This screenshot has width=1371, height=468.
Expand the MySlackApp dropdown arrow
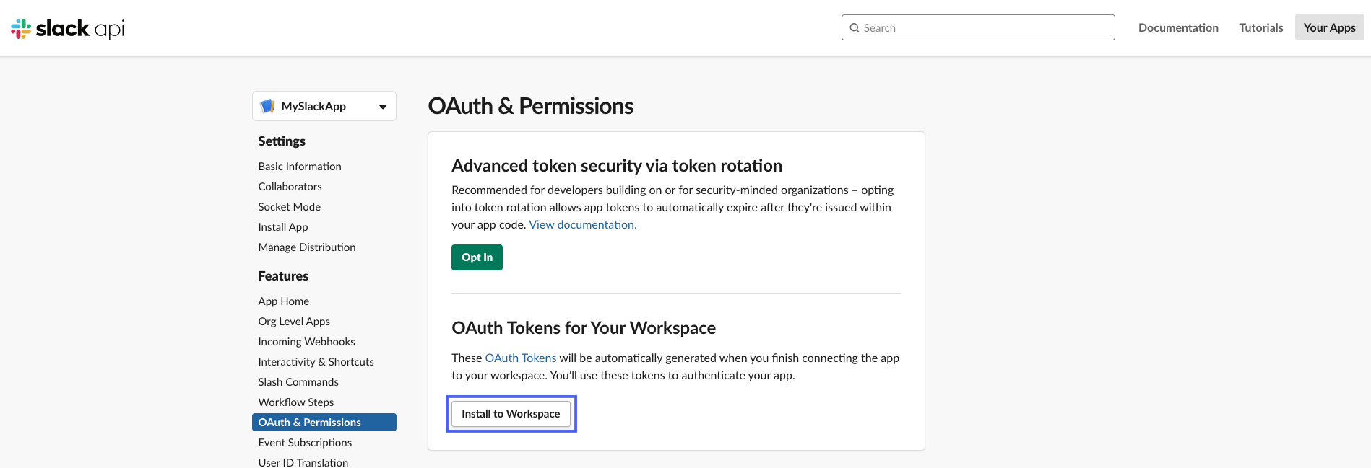(383, 107)
